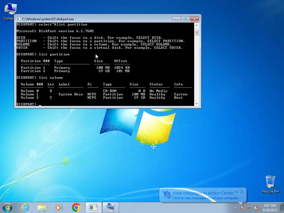
Task: Open the clock showing 4:07 AM
Action: pos(270,208)
